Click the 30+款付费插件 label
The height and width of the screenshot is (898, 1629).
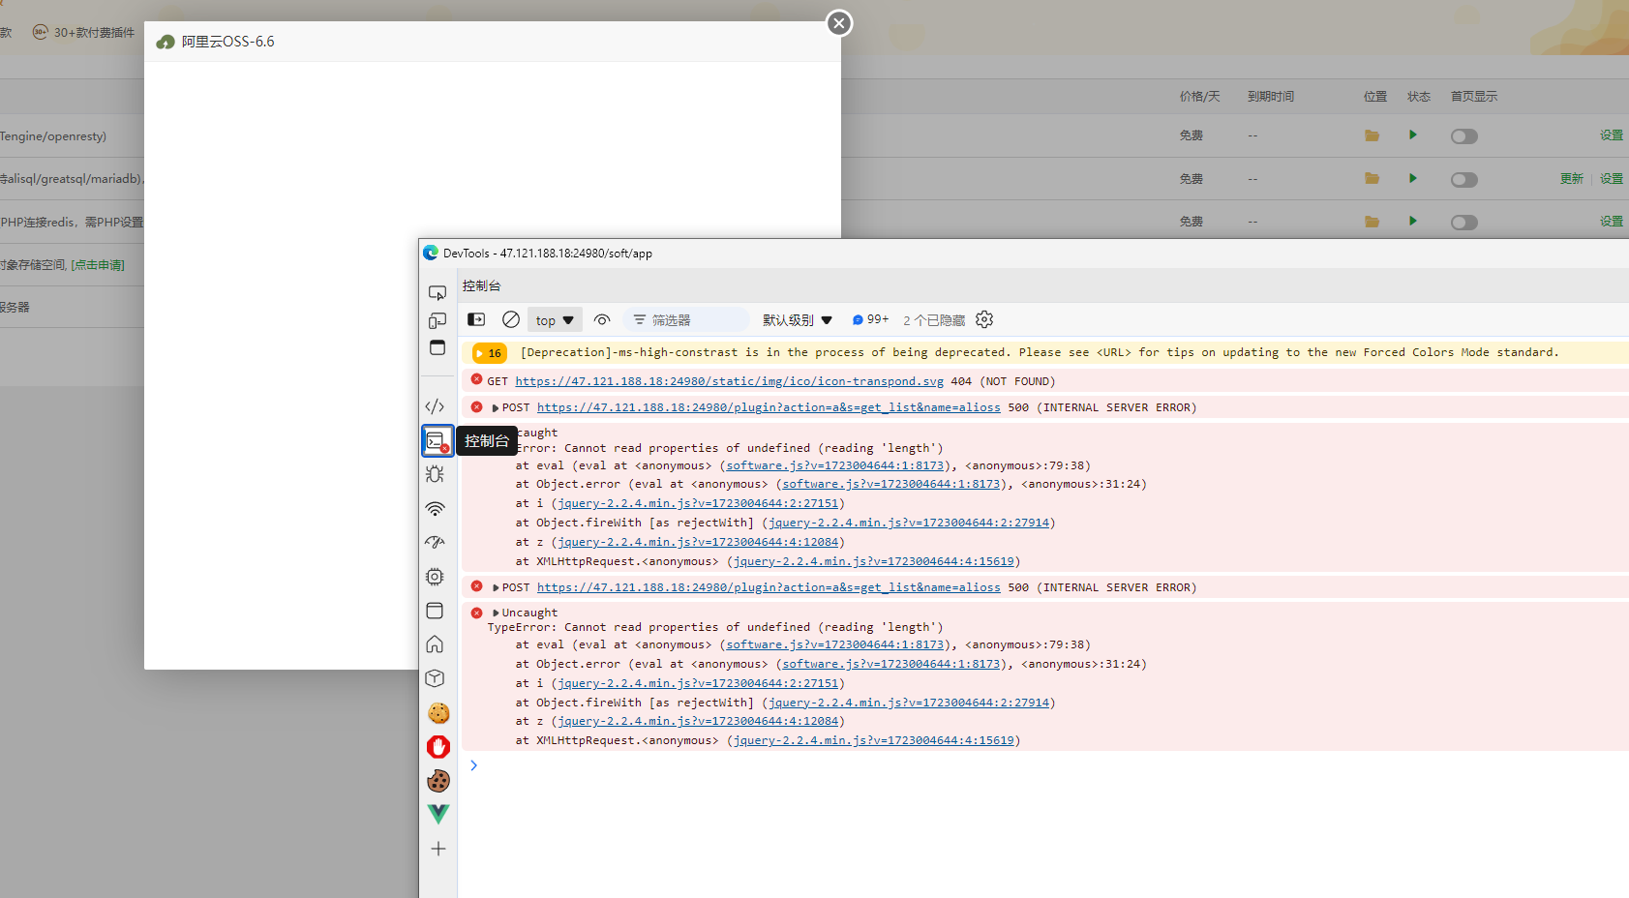[x=94, y=33]
